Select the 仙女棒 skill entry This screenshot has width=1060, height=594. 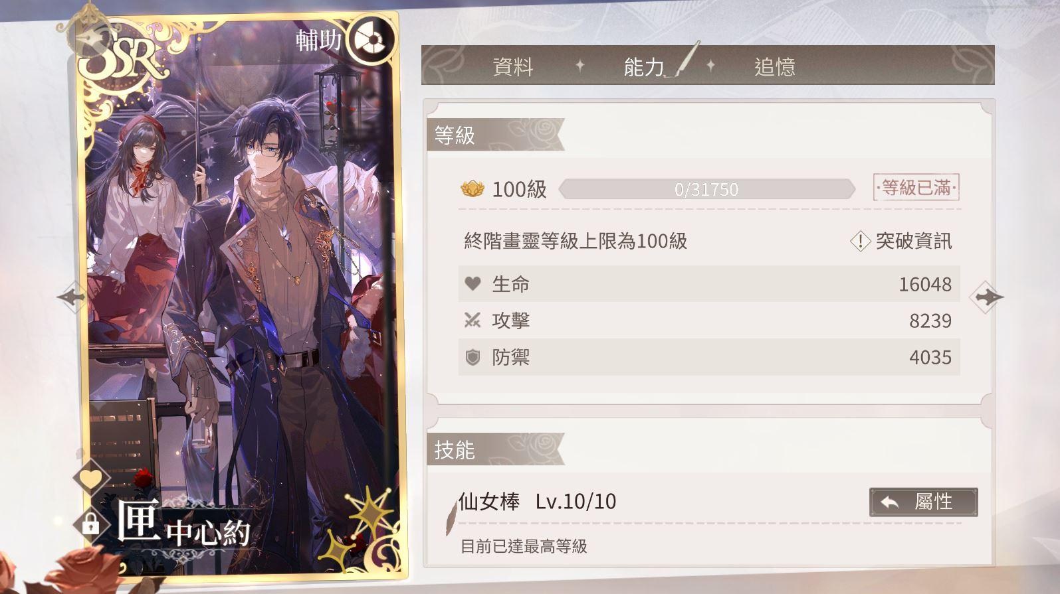pos(537,502)
